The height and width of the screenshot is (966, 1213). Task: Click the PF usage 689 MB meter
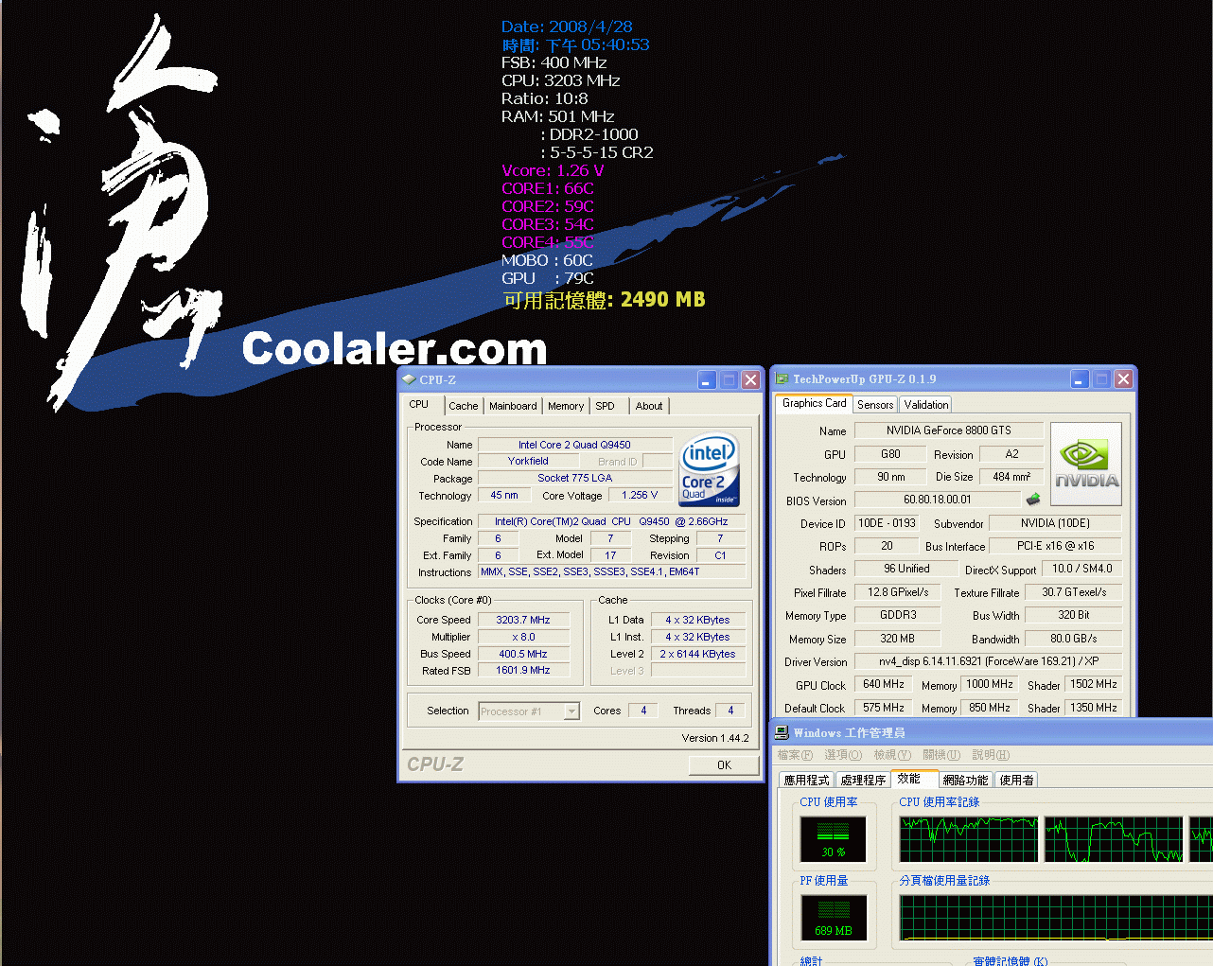pos(834,918)
